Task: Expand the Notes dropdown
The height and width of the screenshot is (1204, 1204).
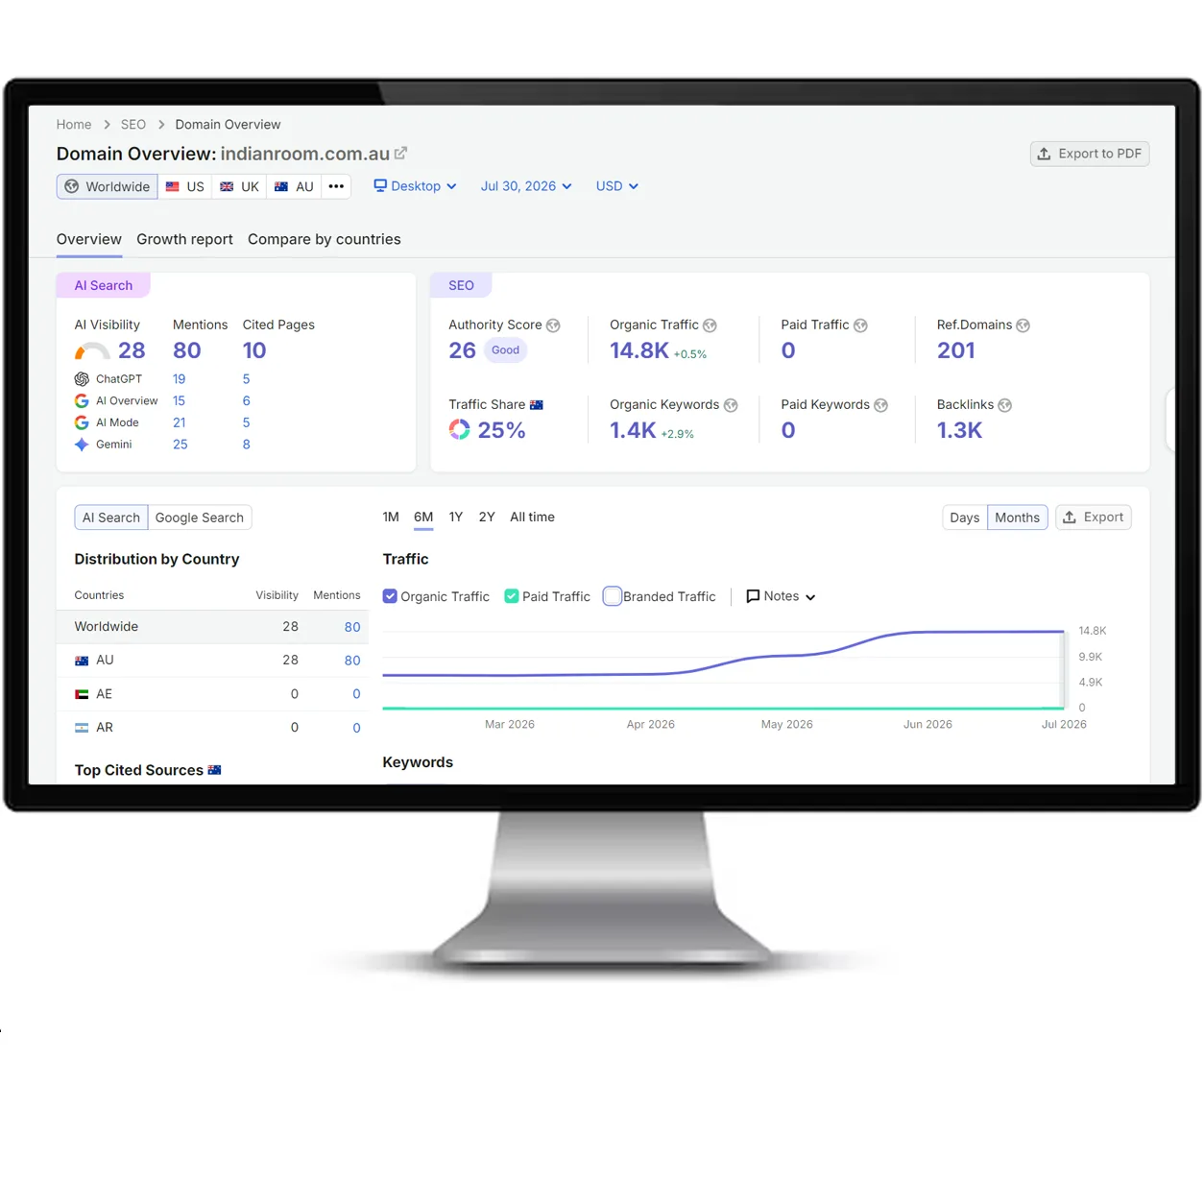Action: (781, 596)
